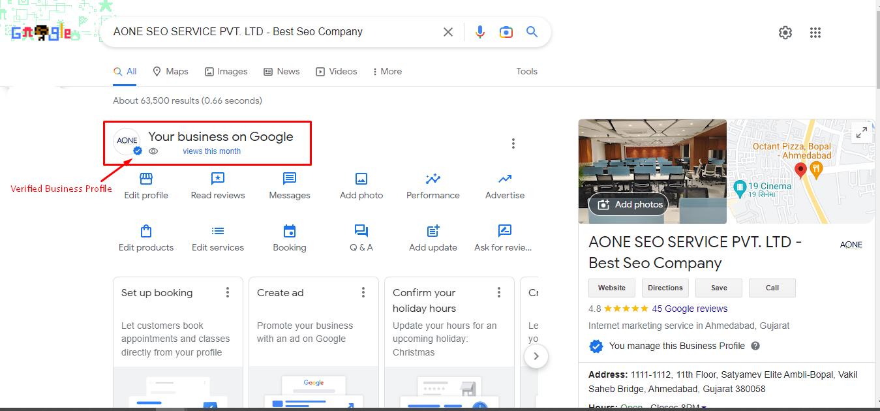Viewport: 880px width, 411px height.
Task: Click the Set up booking card title
Action: tap(157, 293)
